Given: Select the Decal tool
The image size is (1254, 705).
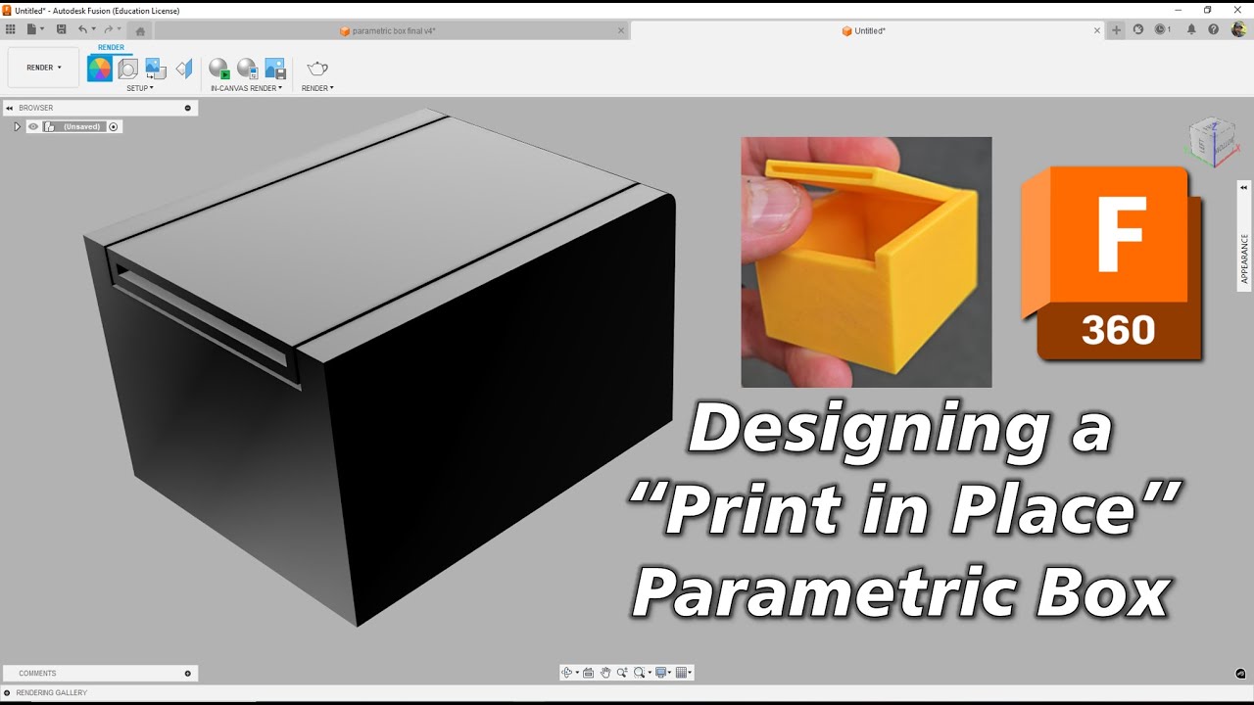Looking at the screenshot, I should [156, 69].
